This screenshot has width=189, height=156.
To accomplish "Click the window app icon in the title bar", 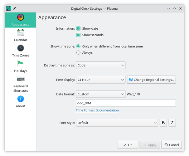I will [8, 8].
